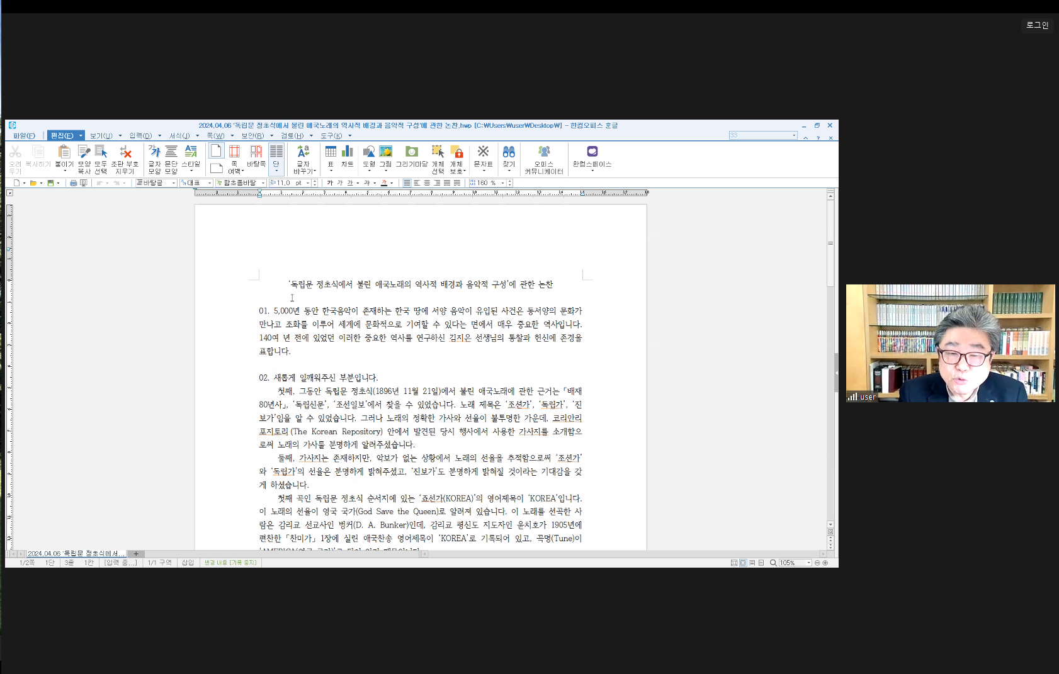Open the search box dropdown in title area
This screenshot has height=674, width=1059.
pos(794,135)
